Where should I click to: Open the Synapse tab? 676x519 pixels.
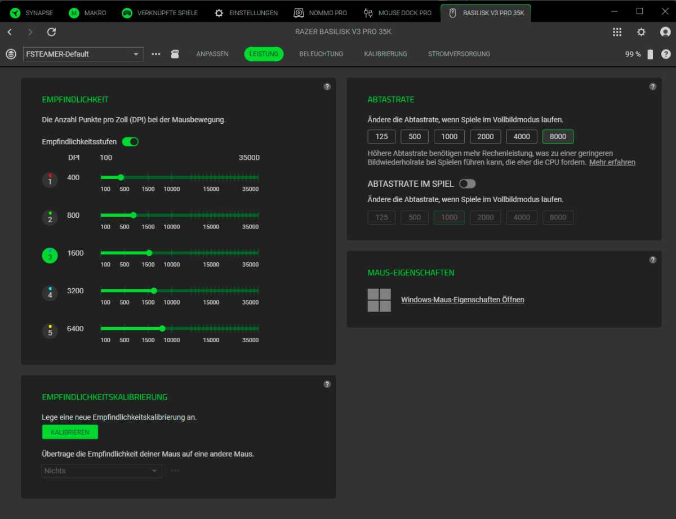point(32,12)
